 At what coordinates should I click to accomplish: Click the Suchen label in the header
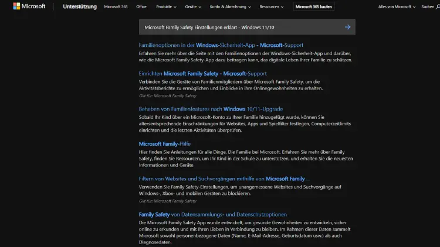[427, 6]
